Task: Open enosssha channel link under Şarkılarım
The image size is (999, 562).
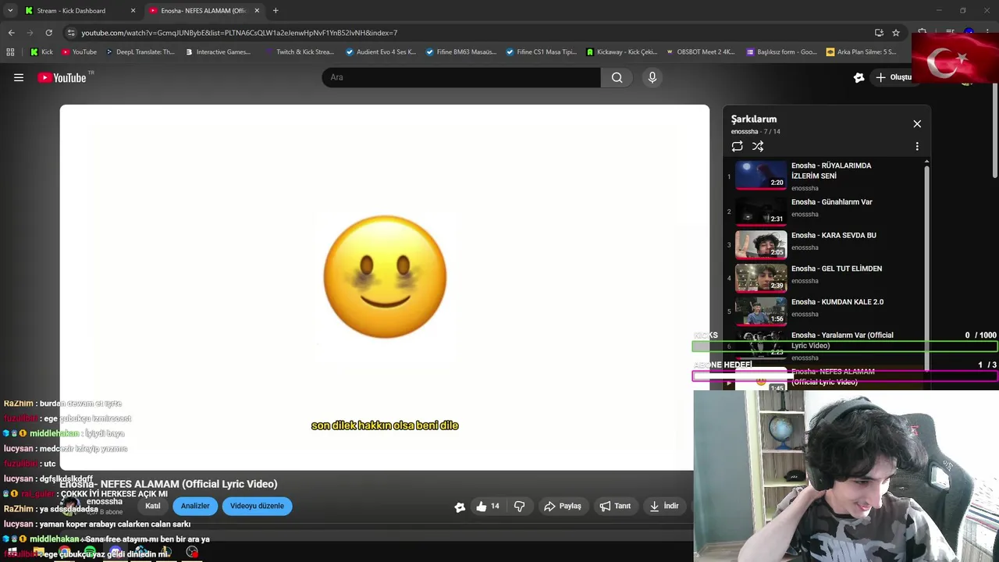Action: (x=745, y=132)
